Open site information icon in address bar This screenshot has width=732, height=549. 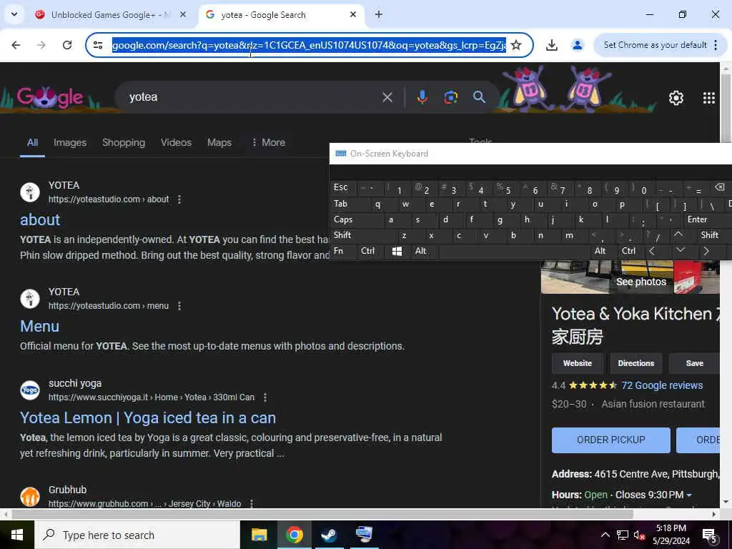point(98,45)
